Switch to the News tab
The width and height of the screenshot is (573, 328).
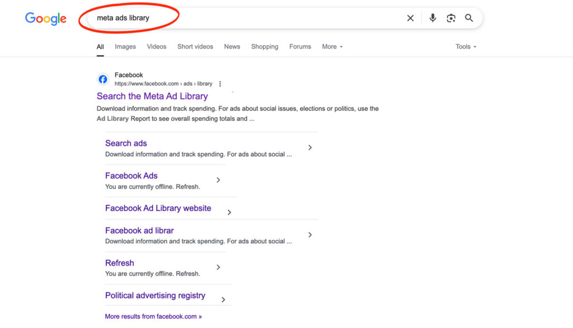[232, 47]
